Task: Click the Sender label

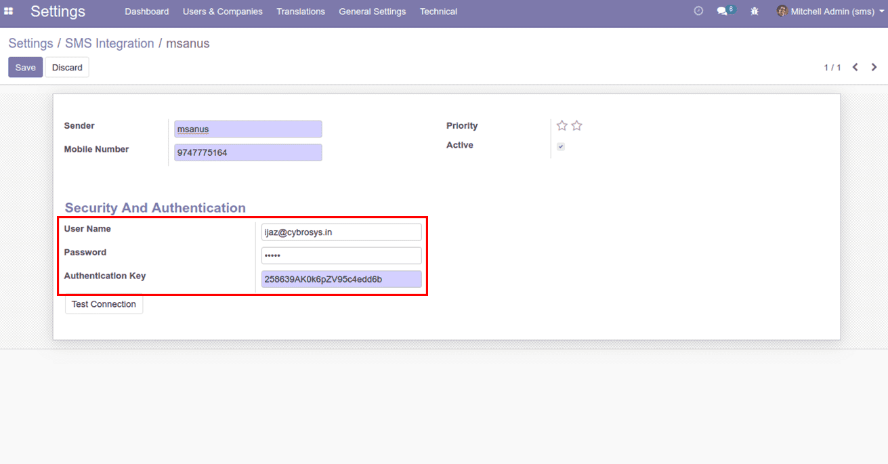Action: tap(79, 125)
